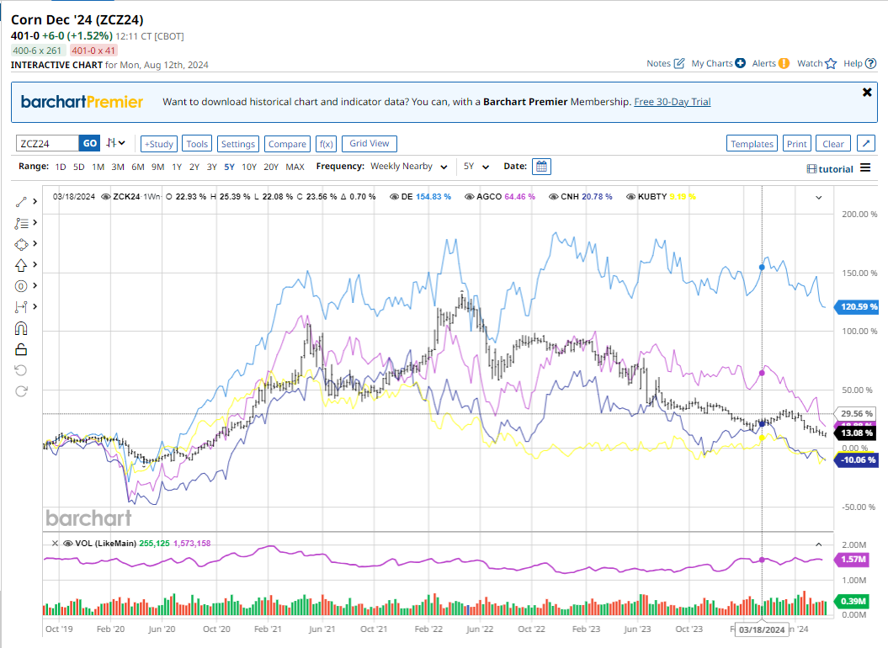Click the undo arrow icon
This screenshot has height=648, width=888.
[x=21, y=370]
